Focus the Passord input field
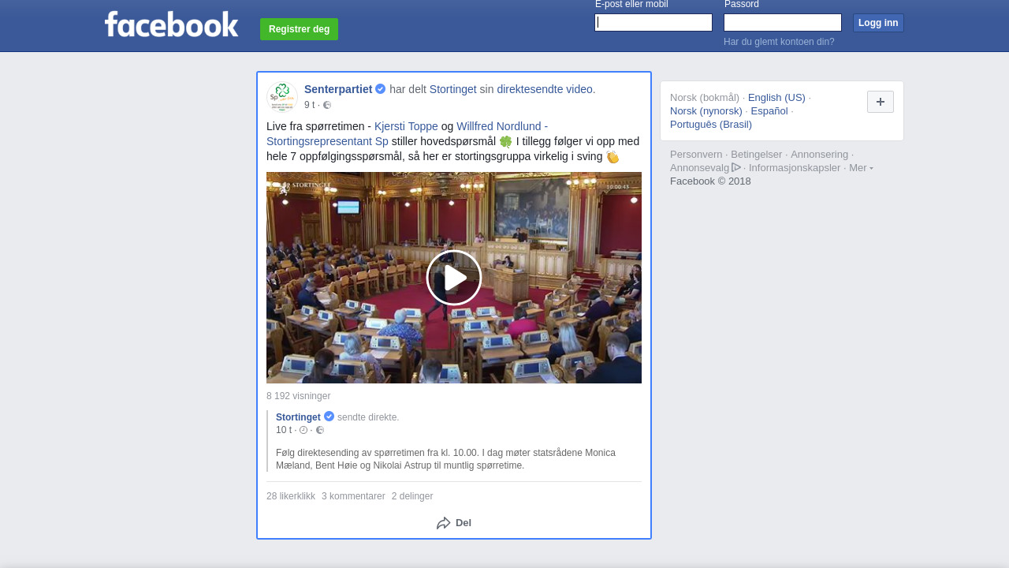 pyautogui.click(x=783, y=22)
